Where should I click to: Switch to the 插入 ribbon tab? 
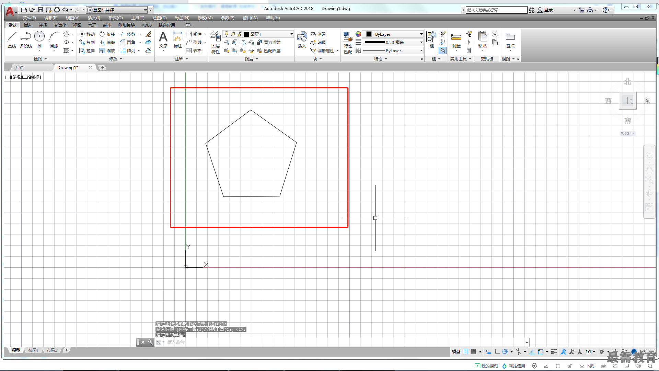coord(27,25)
